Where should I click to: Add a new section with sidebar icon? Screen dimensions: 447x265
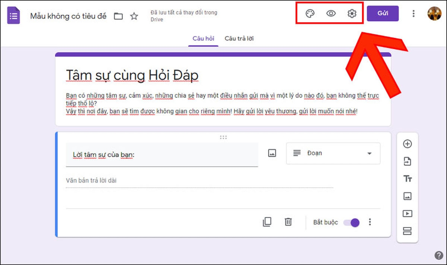pyautogui.click(x=407, y=231)
